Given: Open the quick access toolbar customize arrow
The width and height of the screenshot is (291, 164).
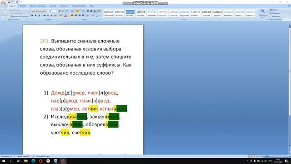Looking at the screenshot, I should pos(22,2).
